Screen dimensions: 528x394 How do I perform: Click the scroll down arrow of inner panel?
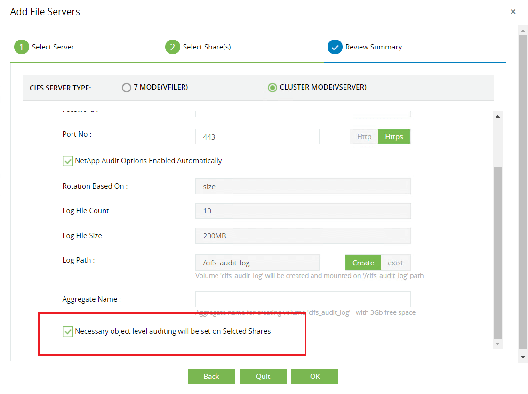click(497, 344)
